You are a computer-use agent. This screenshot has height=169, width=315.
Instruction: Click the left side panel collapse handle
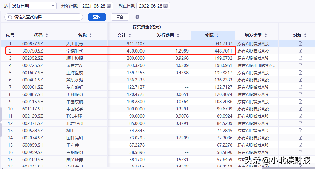point(1,122)
